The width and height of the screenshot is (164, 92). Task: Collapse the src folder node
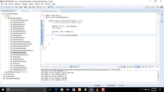[4, 16]
